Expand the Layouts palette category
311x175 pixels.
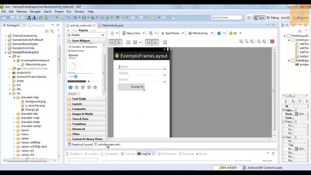(86, 104)
